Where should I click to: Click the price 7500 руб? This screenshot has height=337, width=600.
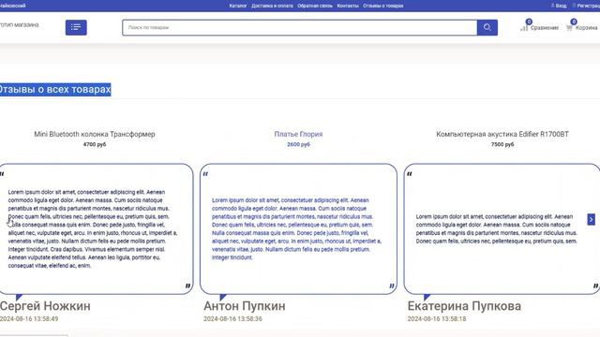pyautogui.click(x=502, y=144)
